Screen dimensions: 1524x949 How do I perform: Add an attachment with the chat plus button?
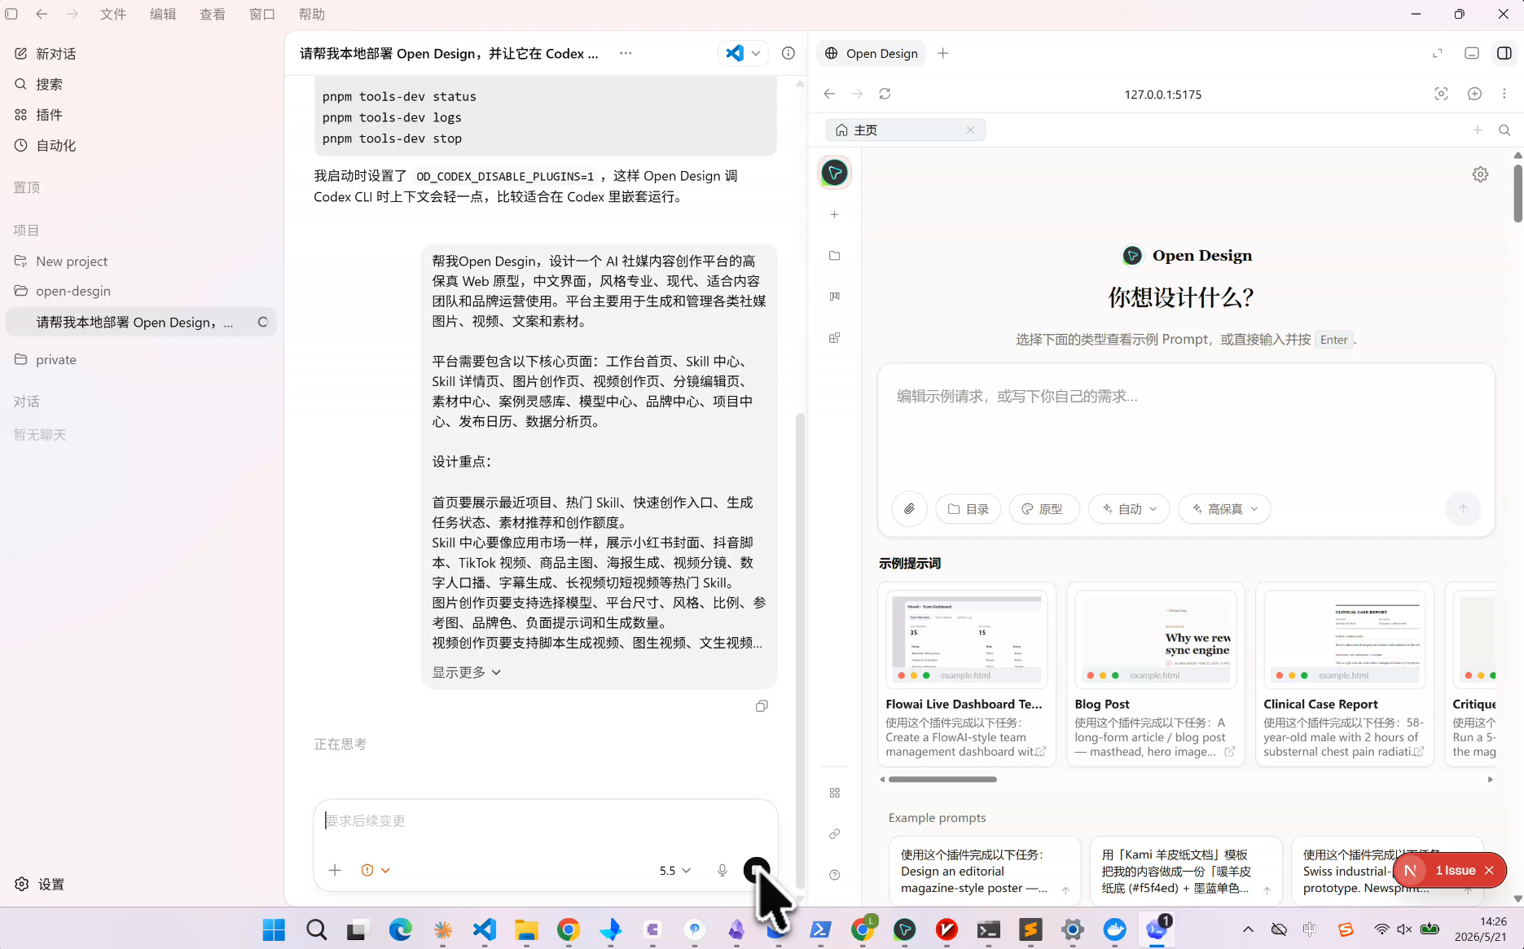(335, 870)
